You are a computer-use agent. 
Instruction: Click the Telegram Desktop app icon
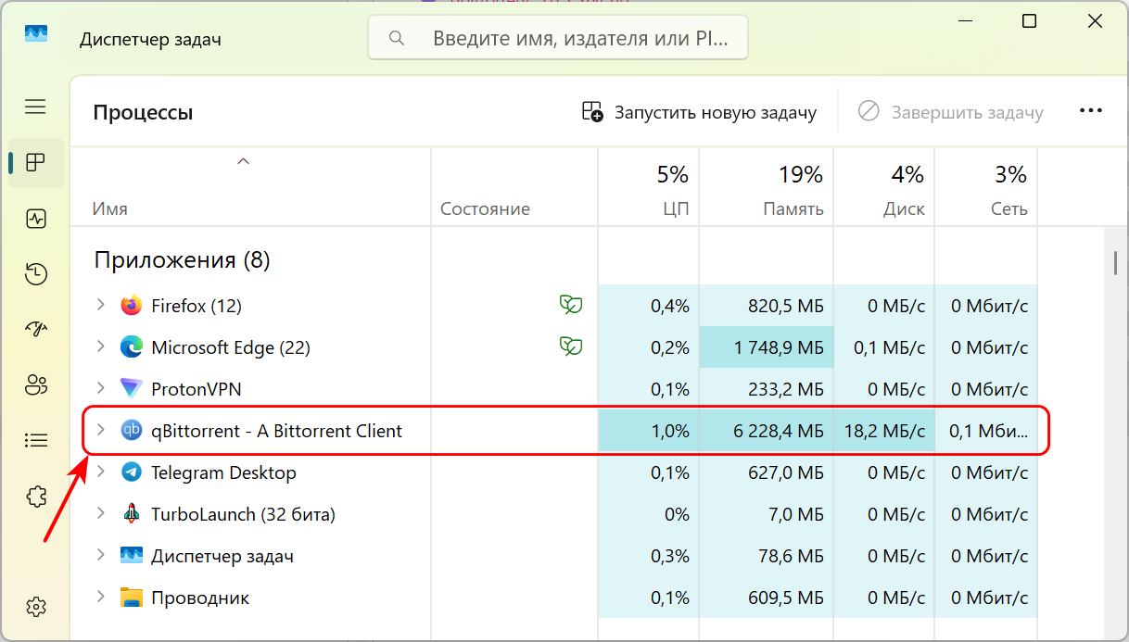132,472
